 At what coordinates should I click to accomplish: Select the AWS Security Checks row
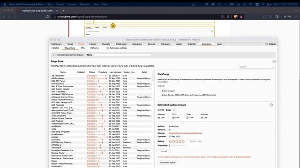coord(102,142)
